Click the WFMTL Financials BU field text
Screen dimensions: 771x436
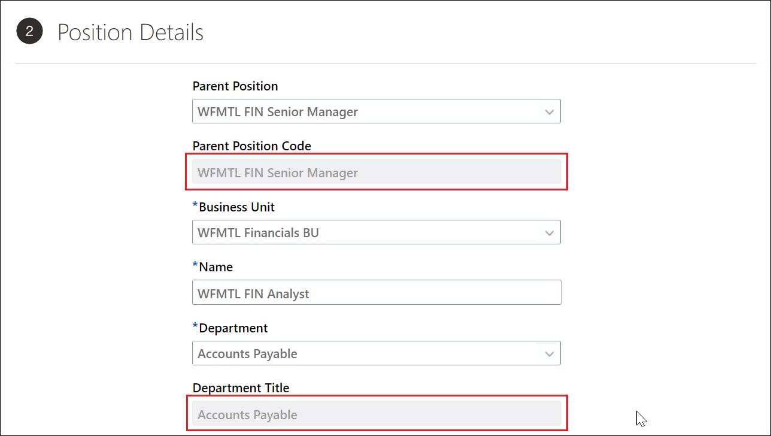pyautogui.click(x=258, y=233)
